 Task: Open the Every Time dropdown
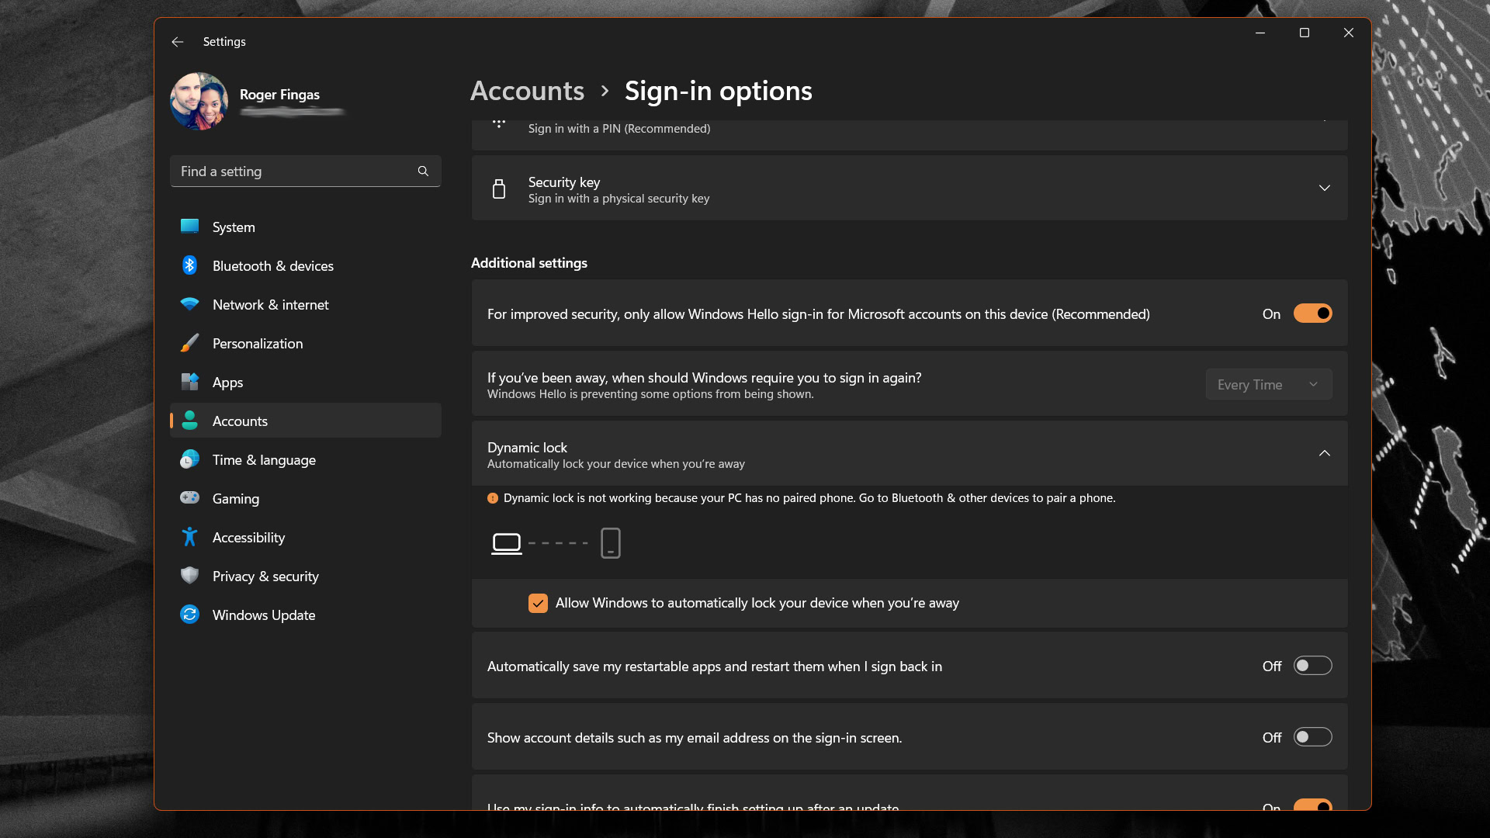pyautogui.click(x=1268, y=385)
